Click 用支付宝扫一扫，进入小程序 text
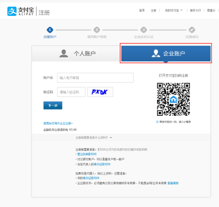 pos(175,122)
